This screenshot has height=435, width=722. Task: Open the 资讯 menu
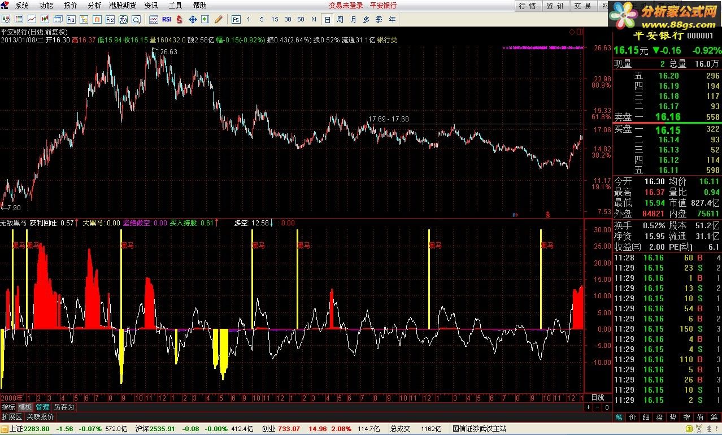pyautogui.click(x=151, y=6)
